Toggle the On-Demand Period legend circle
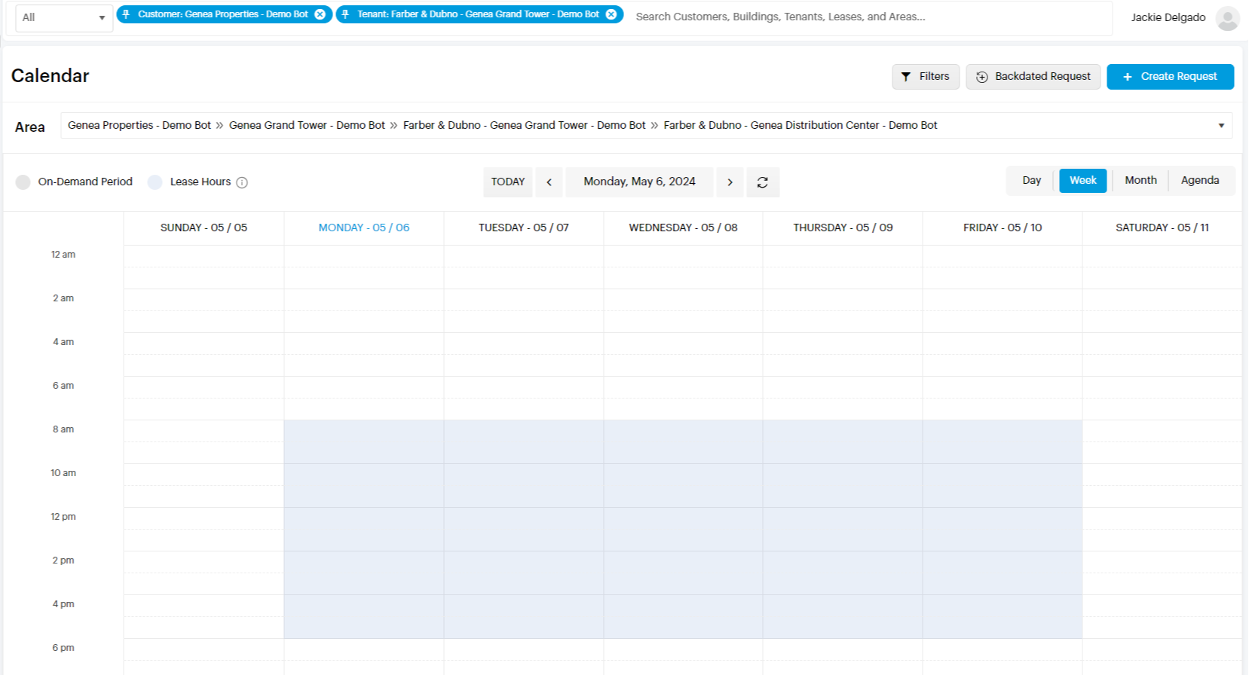1249x675 pixels. [23, 182]
